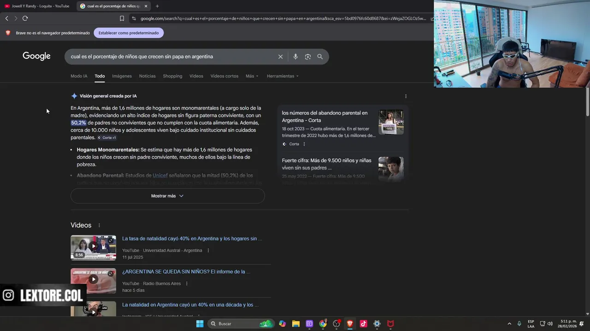Switch to Modo IA tab

point(79,76)
